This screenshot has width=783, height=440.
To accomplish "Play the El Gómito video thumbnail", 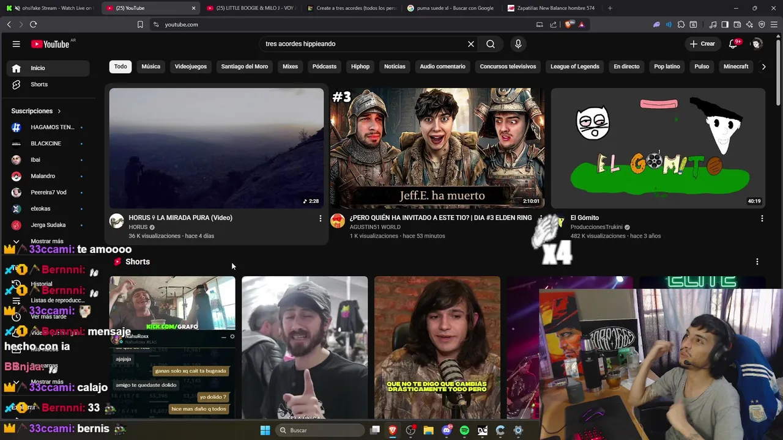I will (658, 148).
